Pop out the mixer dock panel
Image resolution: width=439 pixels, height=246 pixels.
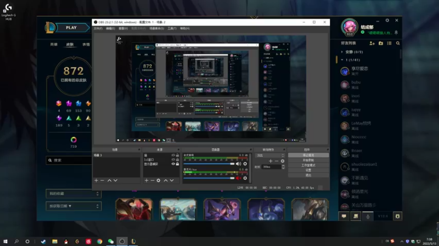251,149
